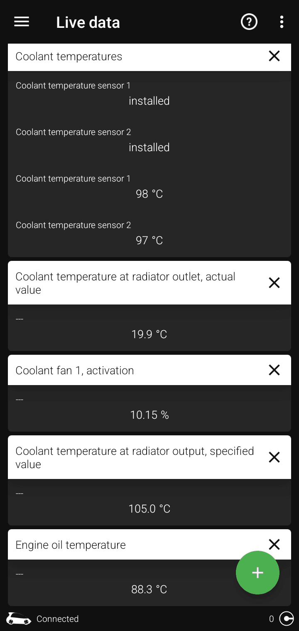Open the hamburger navigation menu
Image resolution: width=299 pixels, height=631 pixels.
pos(22,22)
